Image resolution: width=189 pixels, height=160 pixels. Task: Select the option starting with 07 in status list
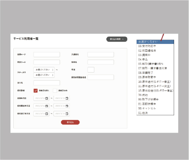pos(155,68)
